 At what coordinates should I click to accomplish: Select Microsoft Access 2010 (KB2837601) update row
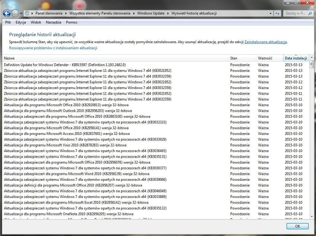[155, 134]
